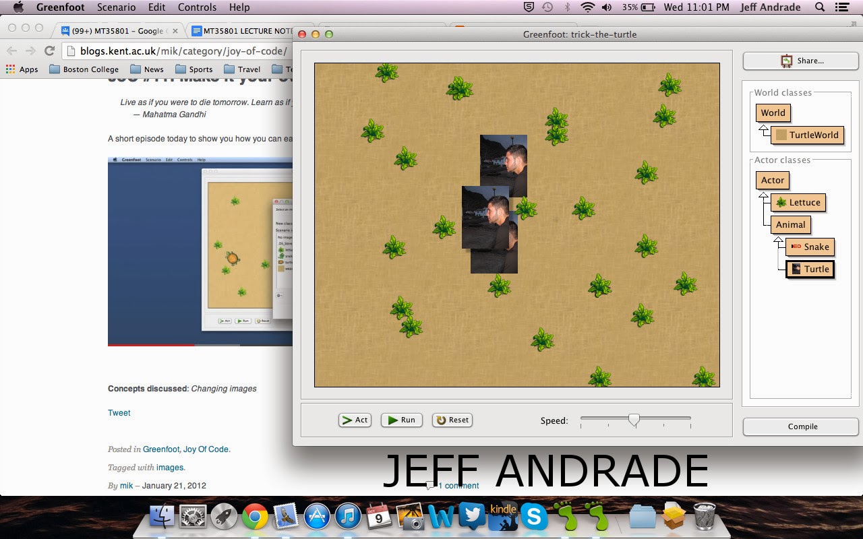Click the TurtleWorld sand texture icon
863x539 pixels.
[x=781, y=135]
